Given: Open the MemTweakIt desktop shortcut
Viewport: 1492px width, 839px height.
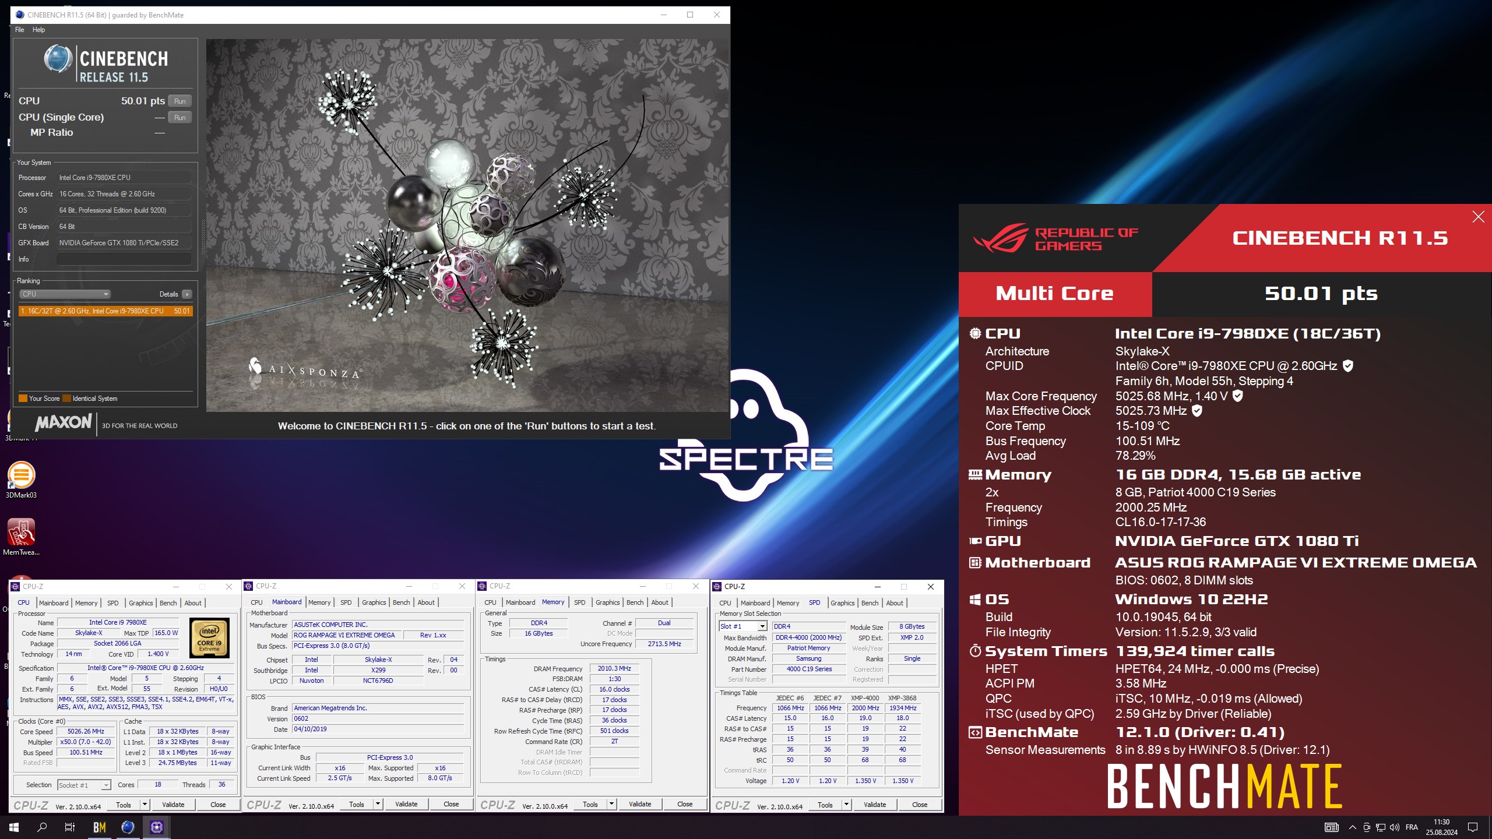Looking at the screenshot, I should 21,537.
